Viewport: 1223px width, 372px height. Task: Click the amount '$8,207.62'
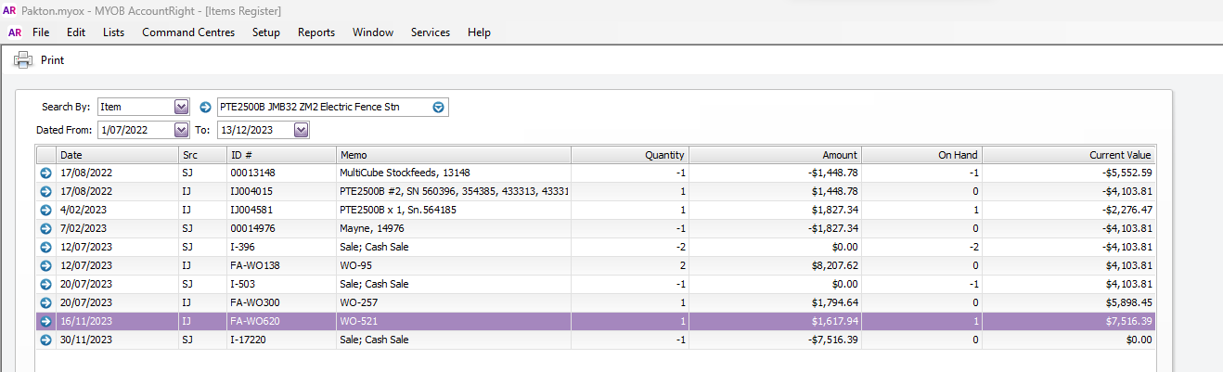coord(835,265)
